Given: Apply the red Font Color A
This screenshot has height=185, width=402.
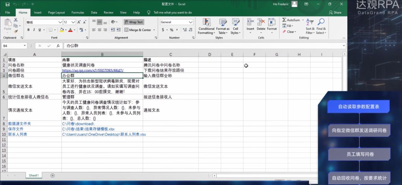Looking at the screenshot, I should [70, 30].
